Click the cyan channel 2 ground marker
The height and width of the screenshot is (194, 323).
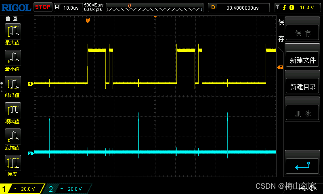pos(31,153)
